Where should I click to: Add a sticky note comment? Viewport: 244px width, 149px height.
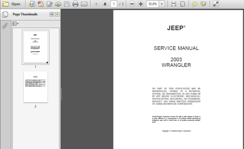pos(194,4)
